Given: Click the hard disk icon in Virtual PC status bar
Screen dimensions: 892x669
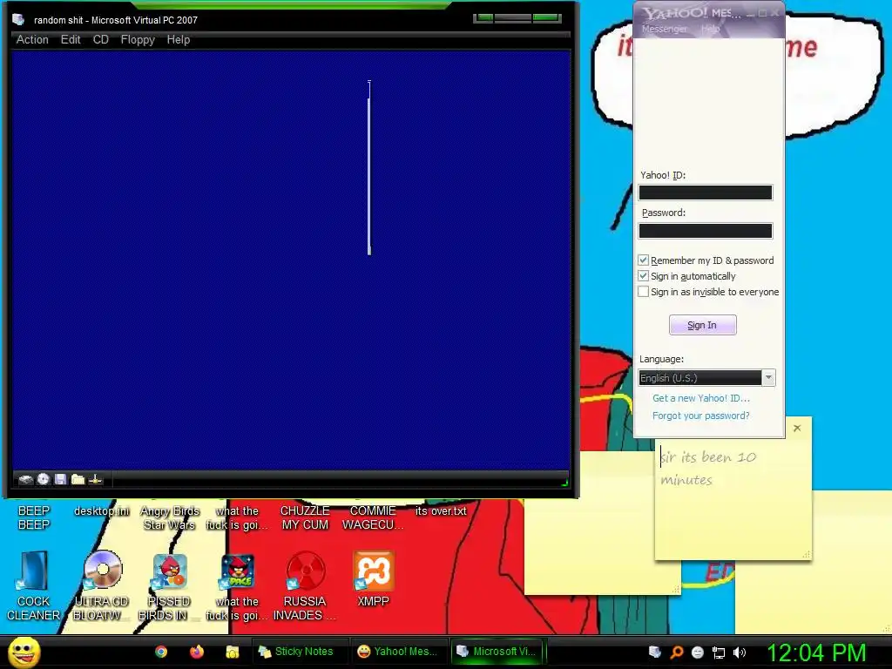Looking at the screenshot, I should click(x=25, y=480).
